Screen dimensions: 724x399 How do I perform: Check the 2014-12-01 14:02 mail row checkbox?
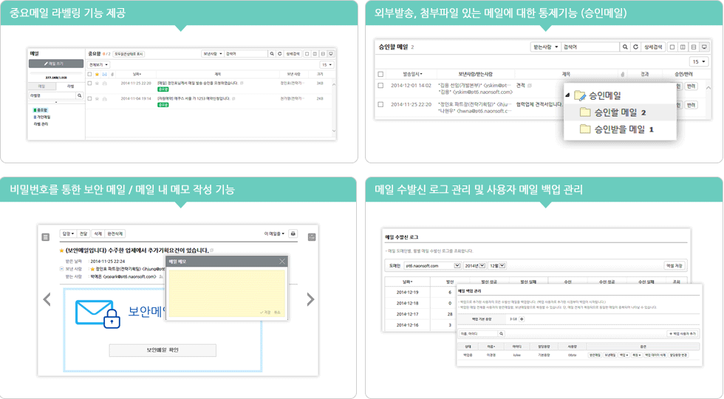(381, 86)
